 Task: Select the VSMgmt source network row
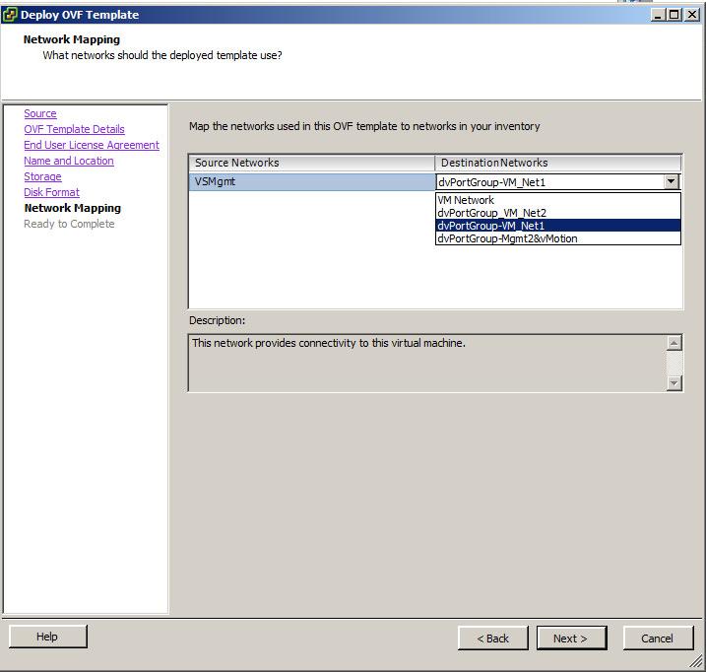pyautogui.click(x=311, y=181)
